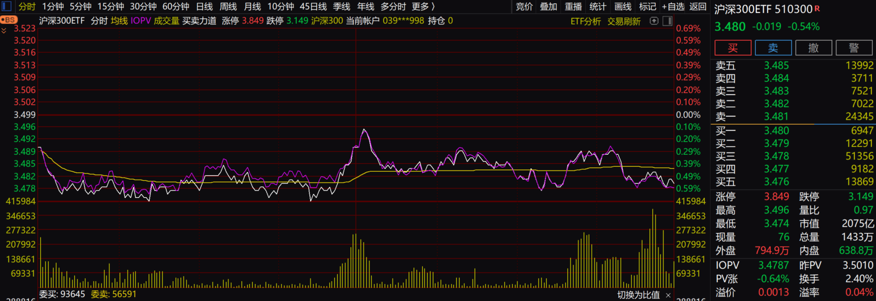Toggle the right sidebar panel icon
The image size is (876, 301).
[x=667, y=22]
